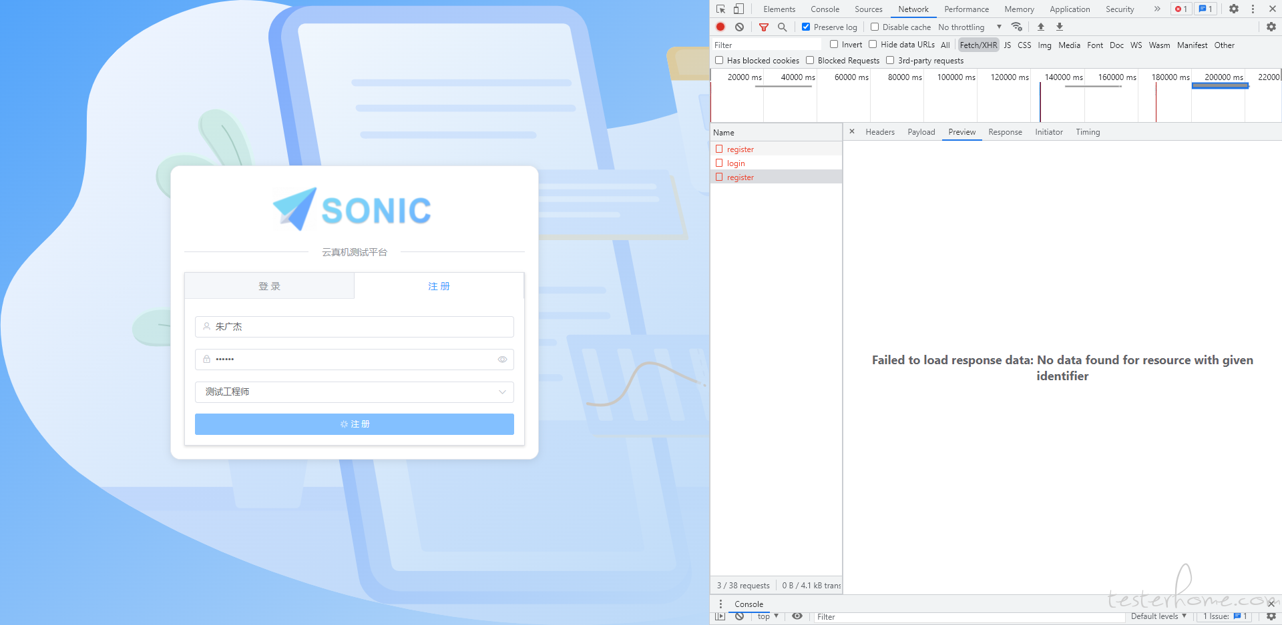The image size is (1282, 625).
Task: Toggle the network filter funnel icon
Action: (764, 27)
